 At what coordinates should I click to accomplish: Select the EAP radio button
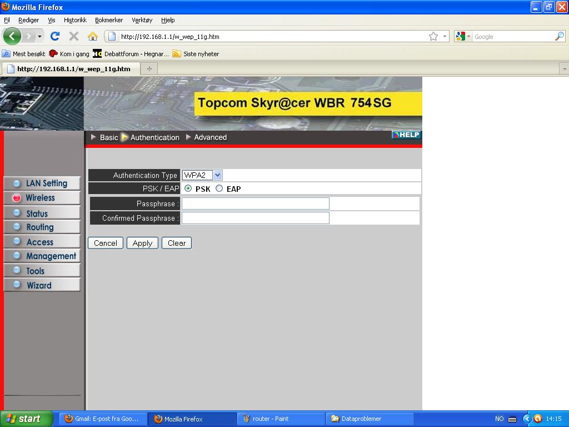(x=219, y=188)
